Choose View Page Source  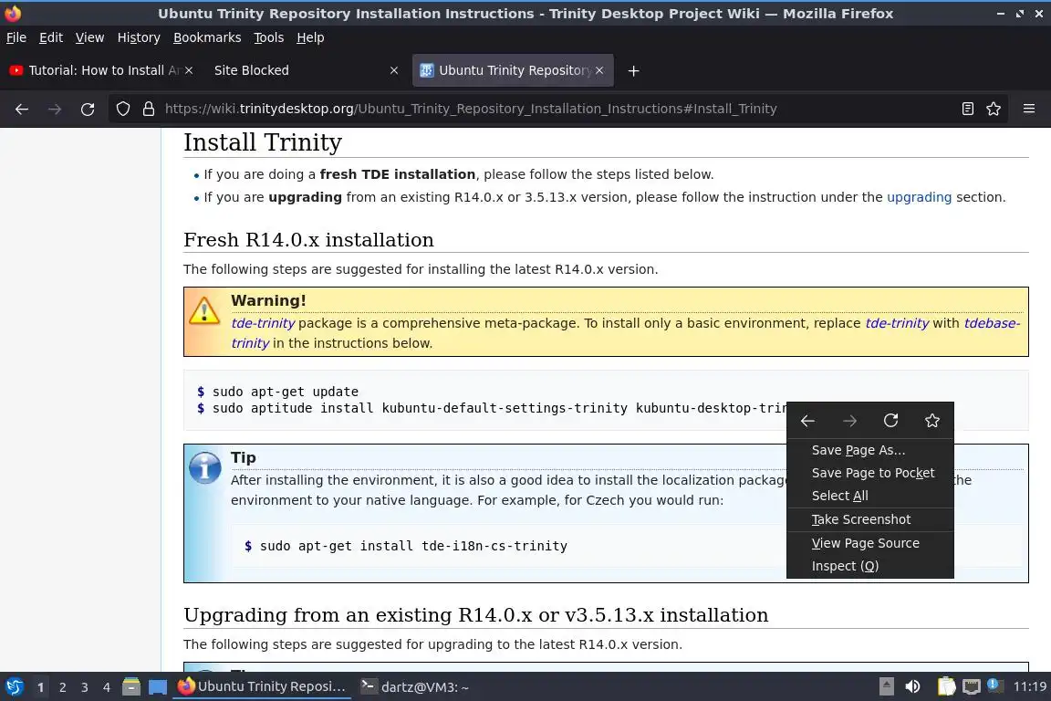tap(870, 543)
